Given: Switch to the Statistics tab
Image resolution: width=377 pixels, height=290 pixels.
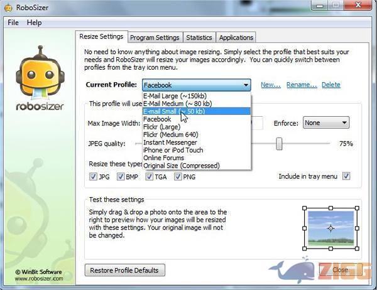Looking at the screenshot, I should pos(200,38).
